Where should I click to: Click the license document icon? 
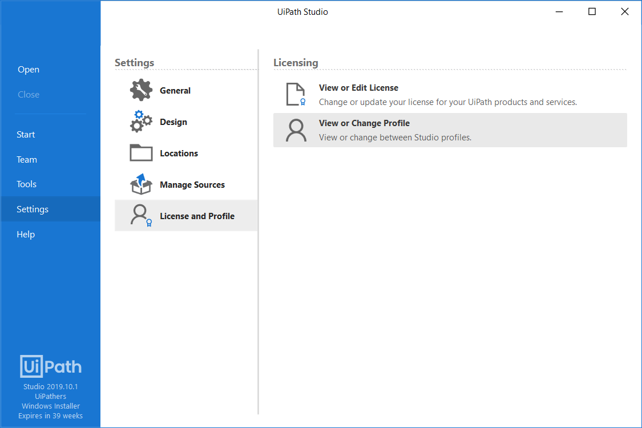click(296, 94)
